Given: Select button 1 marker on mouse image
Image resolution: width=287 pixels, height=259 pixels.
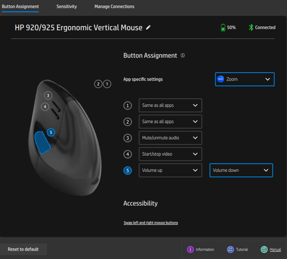Looking at the screenshot, I should (107, 84).
